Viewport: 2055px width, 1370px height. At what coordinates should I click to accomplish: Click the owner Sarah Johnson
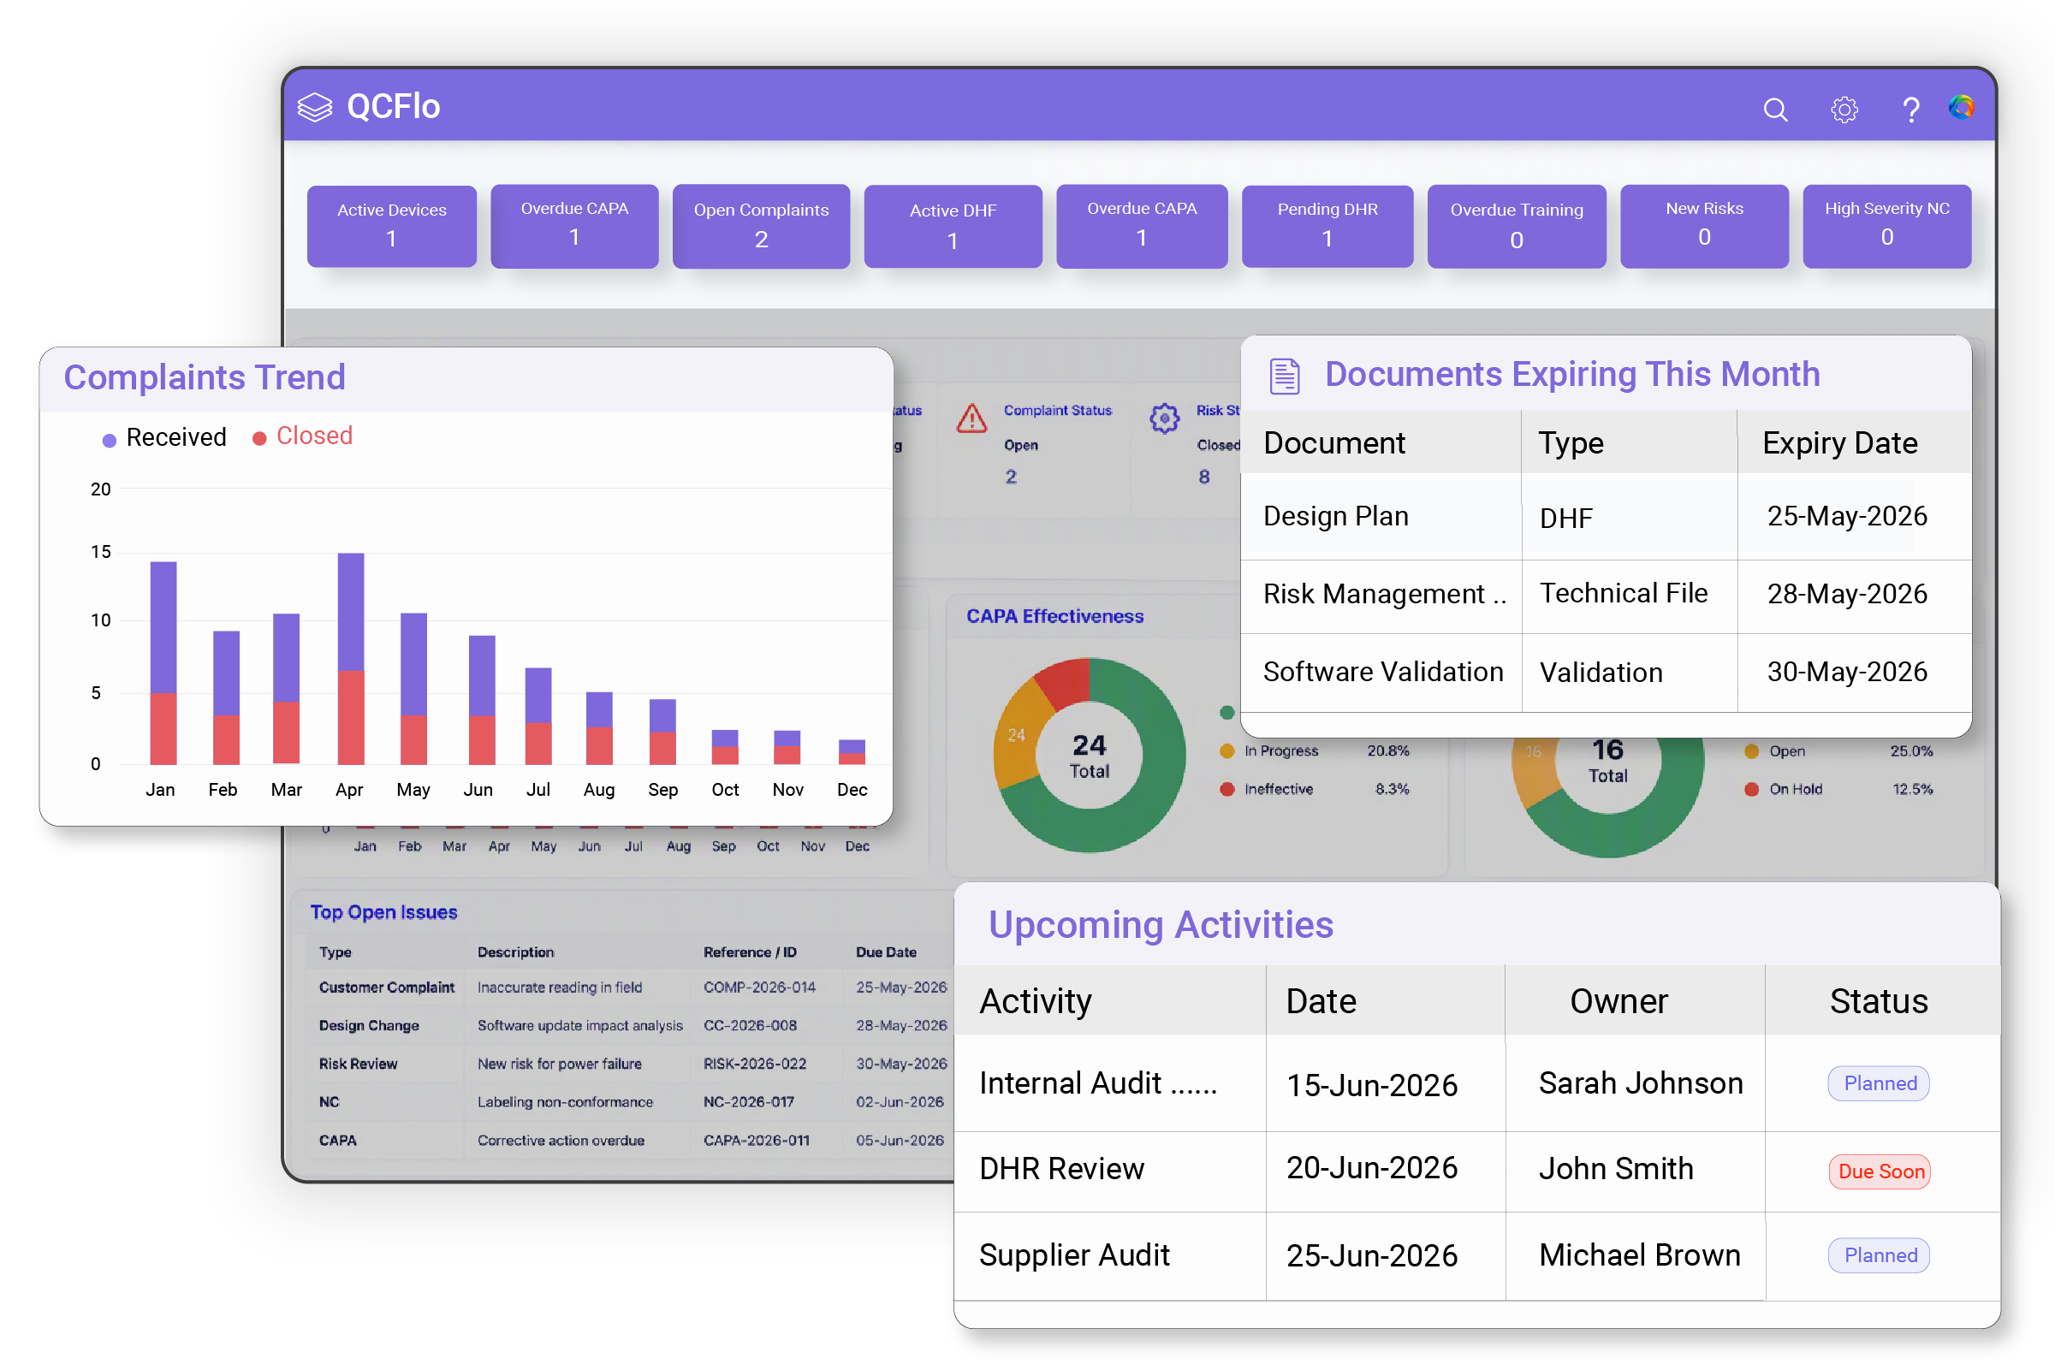(1640, 1083)
